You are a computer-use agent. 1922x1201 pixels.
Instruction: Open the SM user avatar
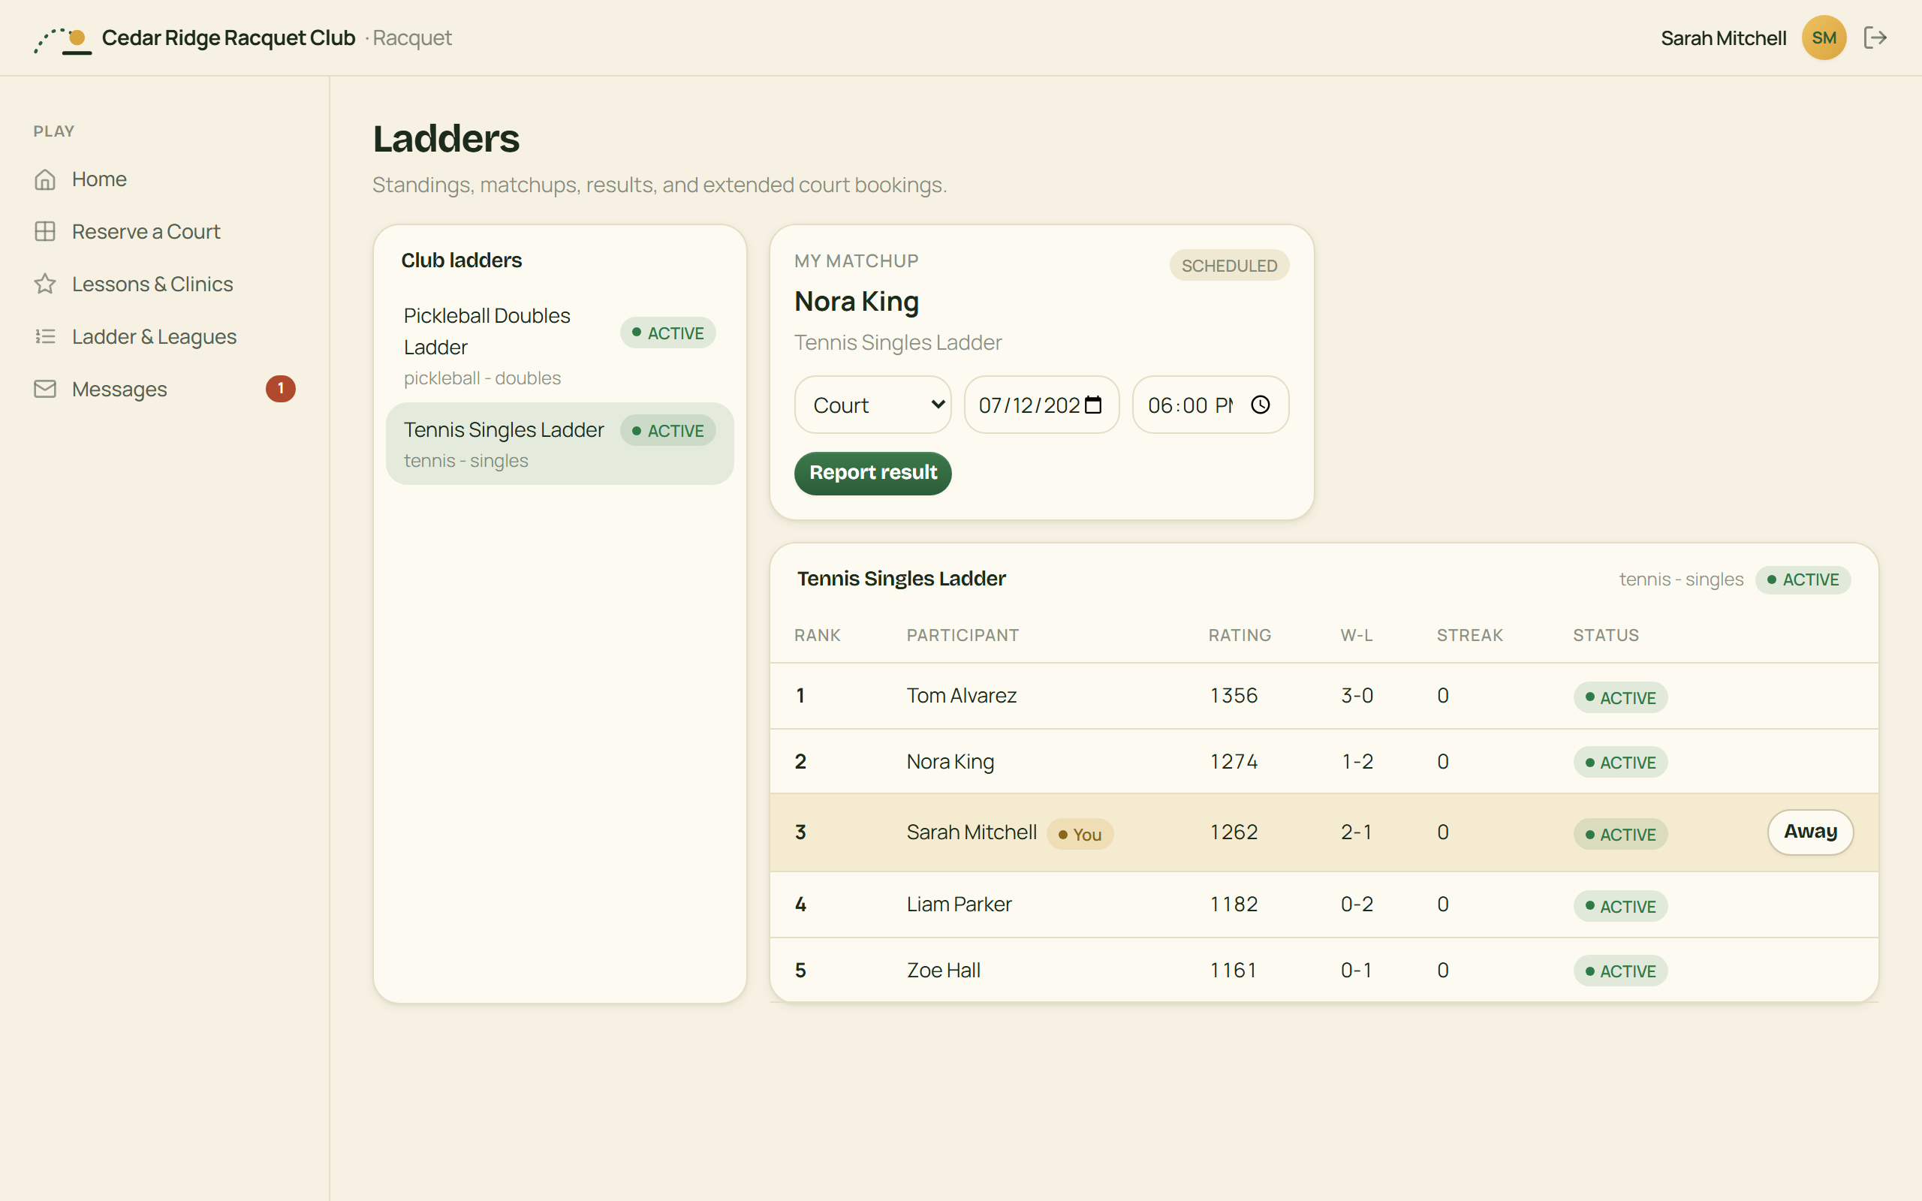pos(1824,38)
